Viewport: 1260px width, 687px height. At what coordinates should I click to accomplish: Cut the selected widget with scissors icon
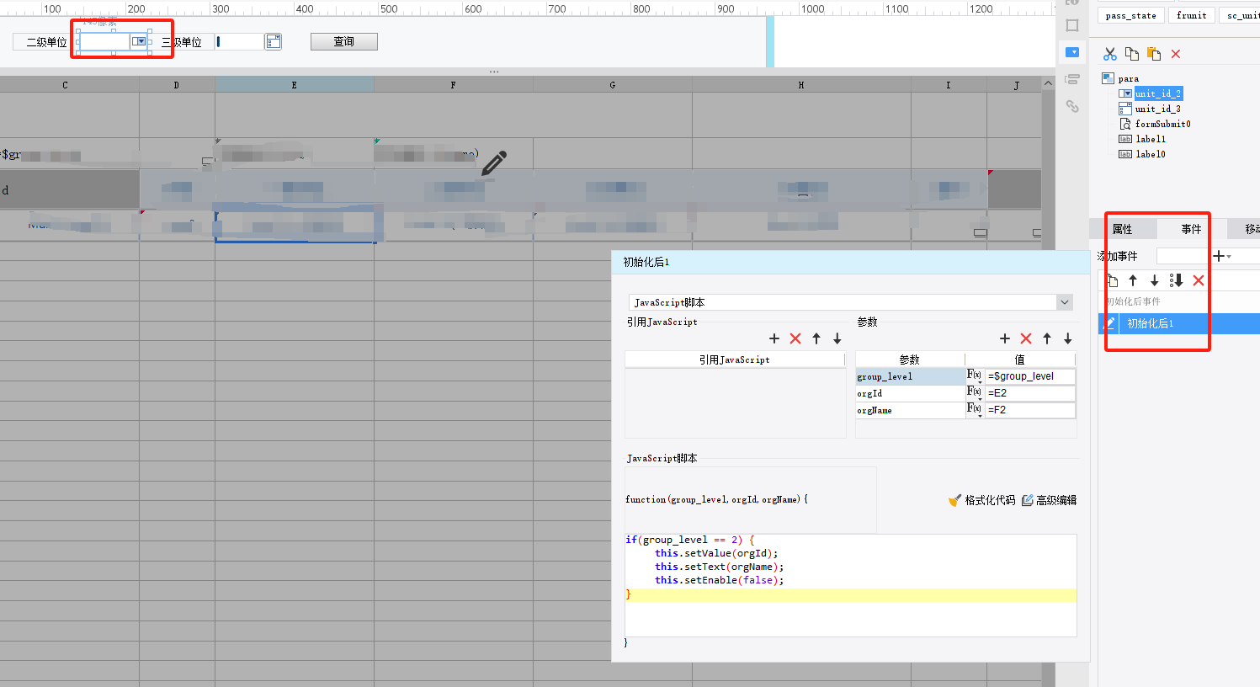click(x=1110, y=54)
